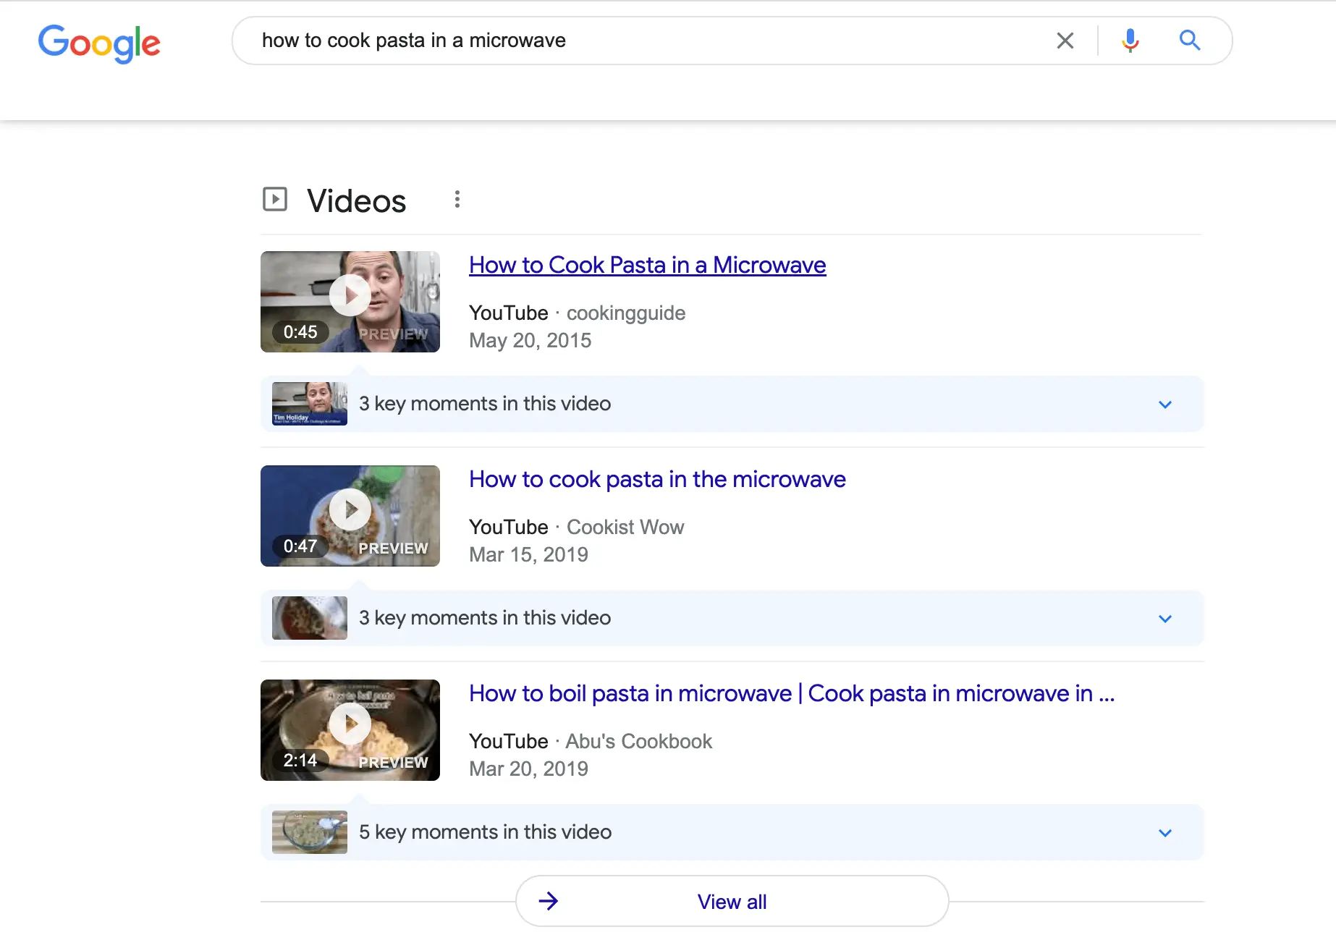
Task: Play the cookingguide video preview
Action: [350, 295]
